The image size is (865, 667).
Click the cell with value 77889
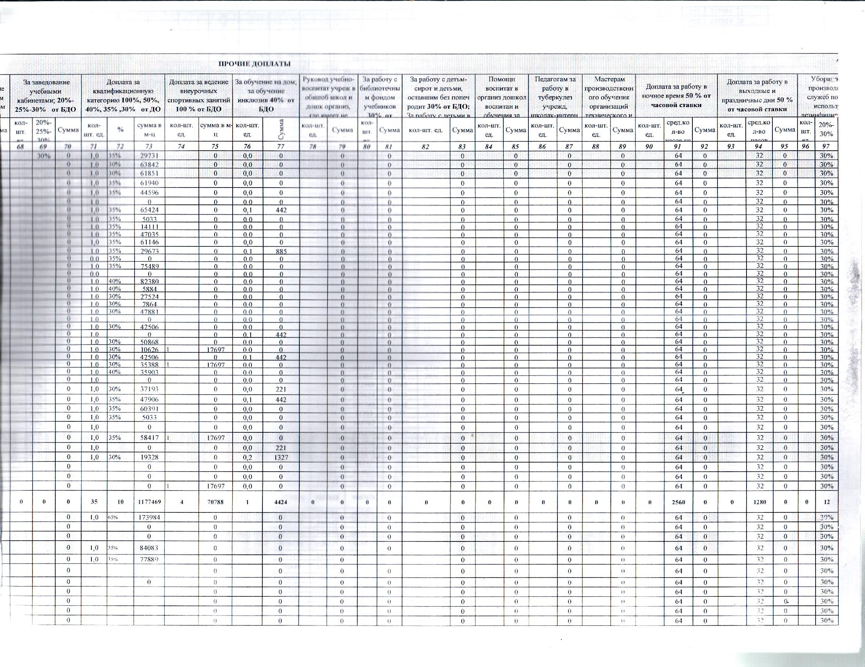click(149, 559)
